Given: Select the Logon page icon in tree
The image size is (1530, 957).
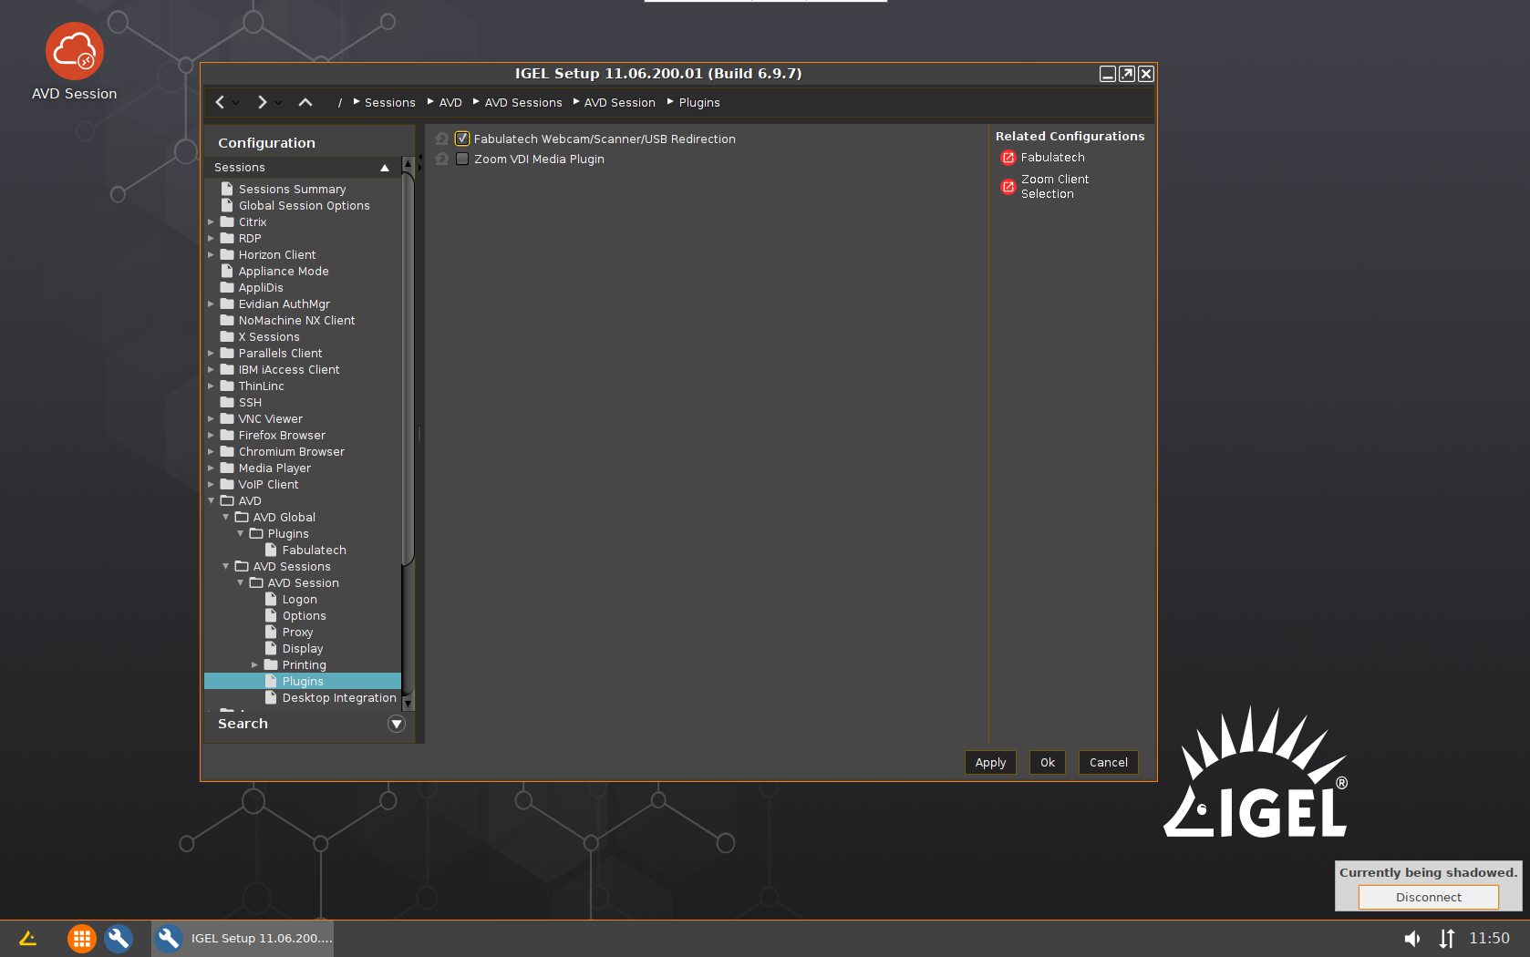Looking at the screenshot, I should tap(271, 599).
